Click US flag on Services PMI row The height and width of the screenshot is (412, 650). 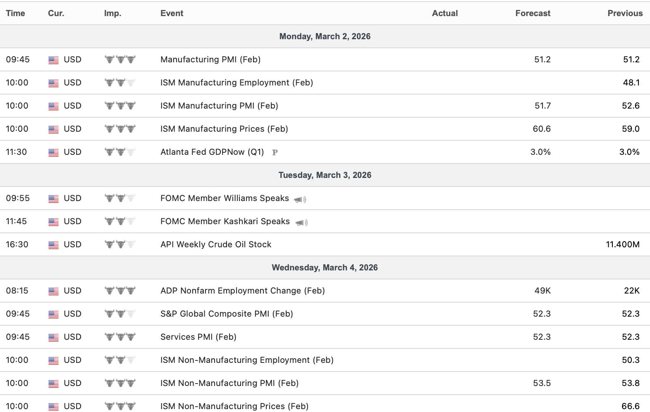point(53,337)
